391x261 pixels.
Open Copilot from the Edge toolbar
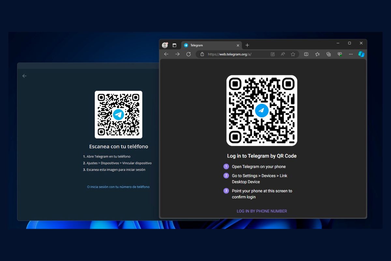[361, 54]
